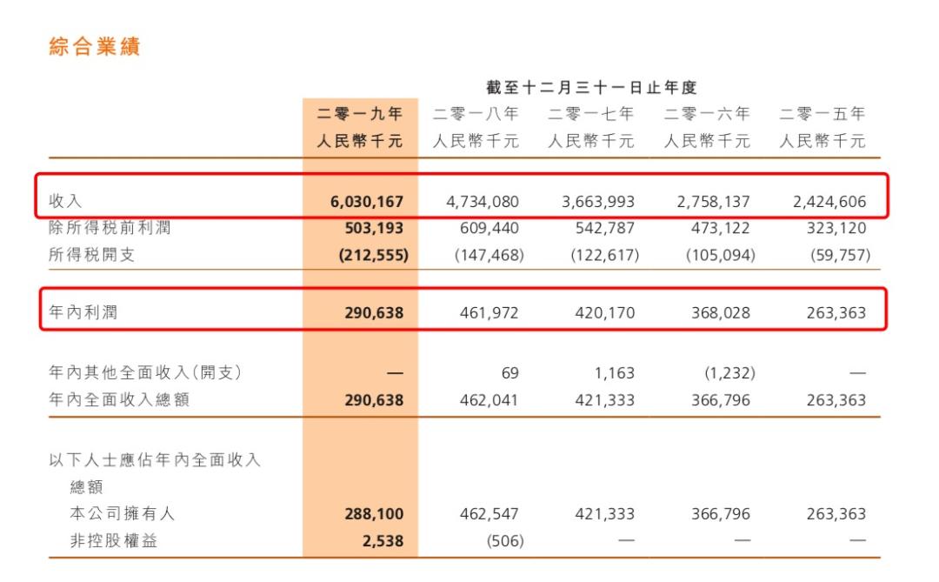The width and height of the screenshot is (939, 582).
Task: Select pre-tax profit 503,193
Action: [374, 229]
